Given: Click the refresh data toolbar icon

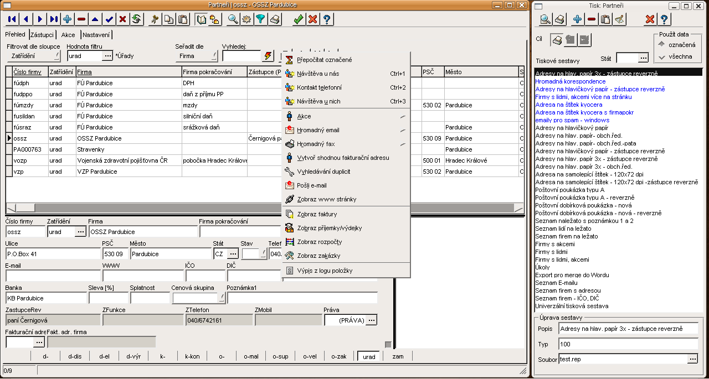Looking at the screenshot, I should coord(136,19).
